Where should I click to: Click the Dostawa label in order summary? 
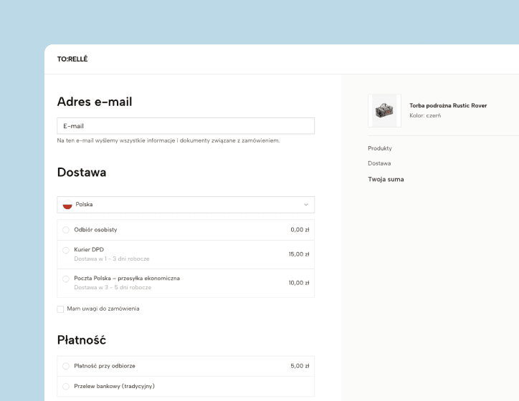[379, 163]
